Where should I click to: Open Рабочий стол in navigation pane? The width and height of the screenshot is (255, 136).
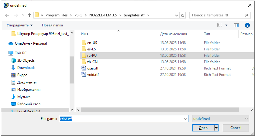[x=26, y=104]
